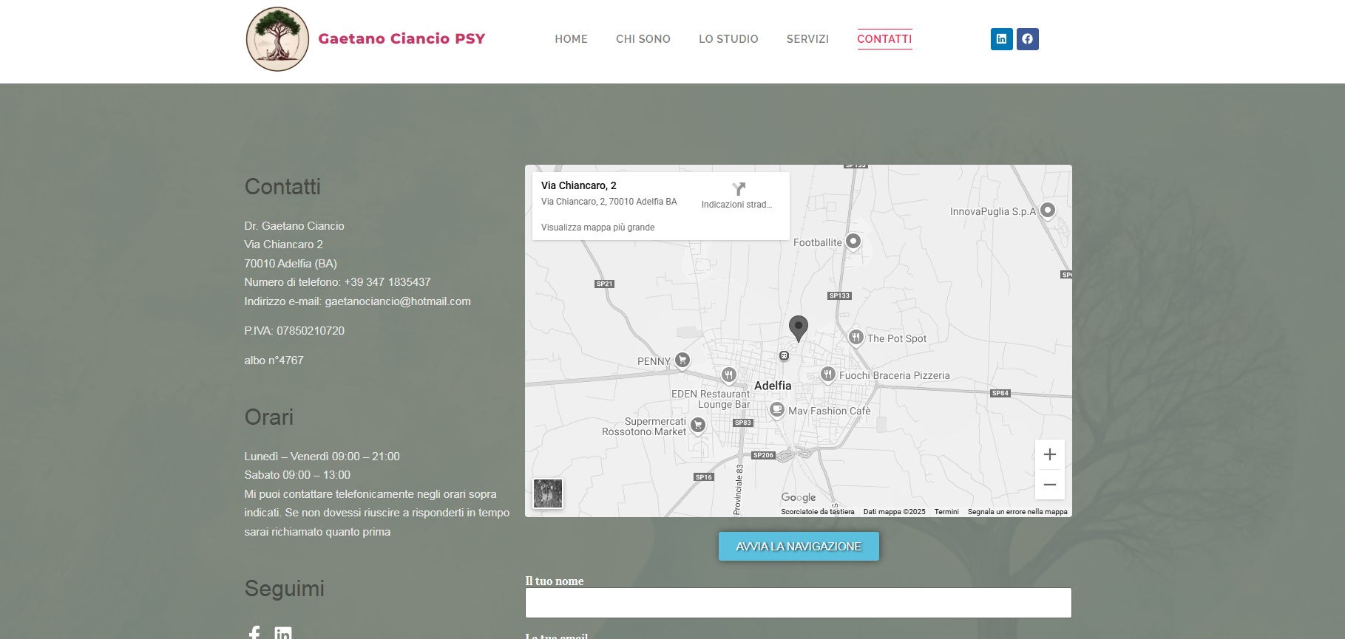Select the CONTATTI menu item
Viewport: 1345px width, 639px height.
point(884,39)
